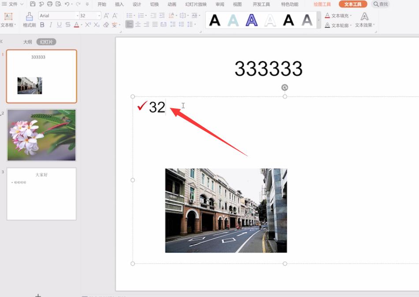Open the Arial font name dropdown
Image resolution: width=419 pixels, height=297 pixels.
coord(78,16)
